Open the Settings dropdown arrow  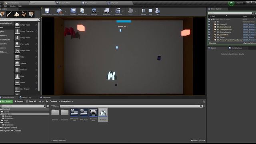(x=98, y=12)
